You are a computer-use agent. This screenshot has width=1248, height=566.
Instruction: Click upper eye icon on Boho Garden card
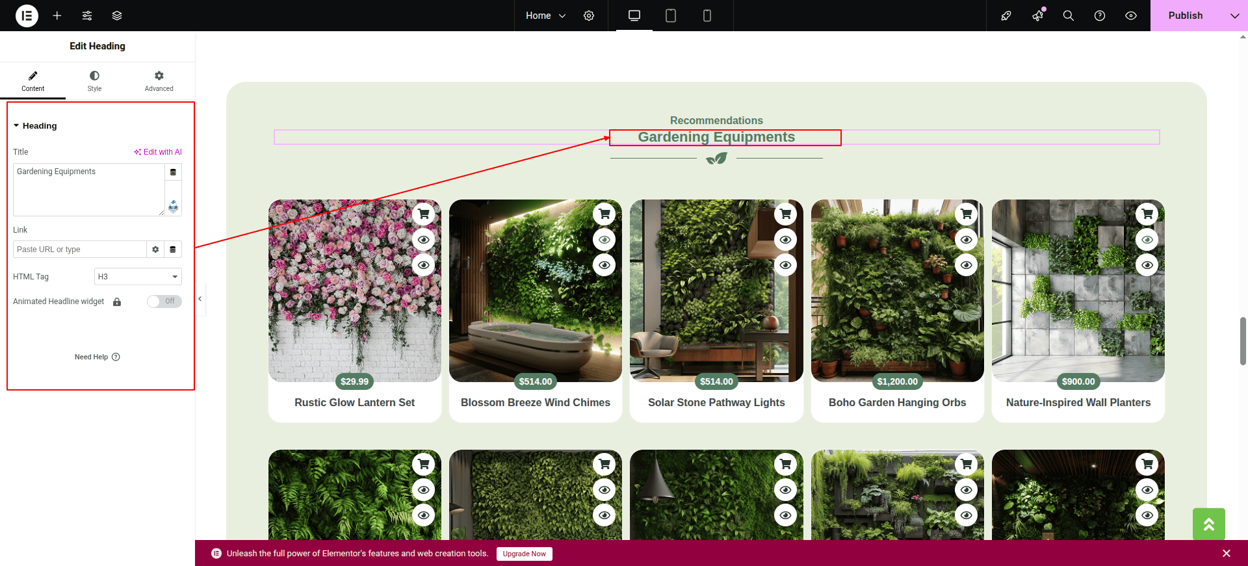tap(967, 240)
